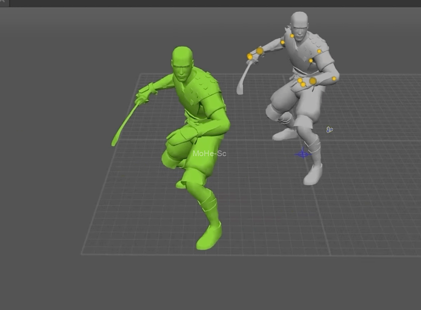Screen dimensions: 421x310
Task: Pick the yellow wrist marker above gray sword
Action: click(x=250, y=57)
